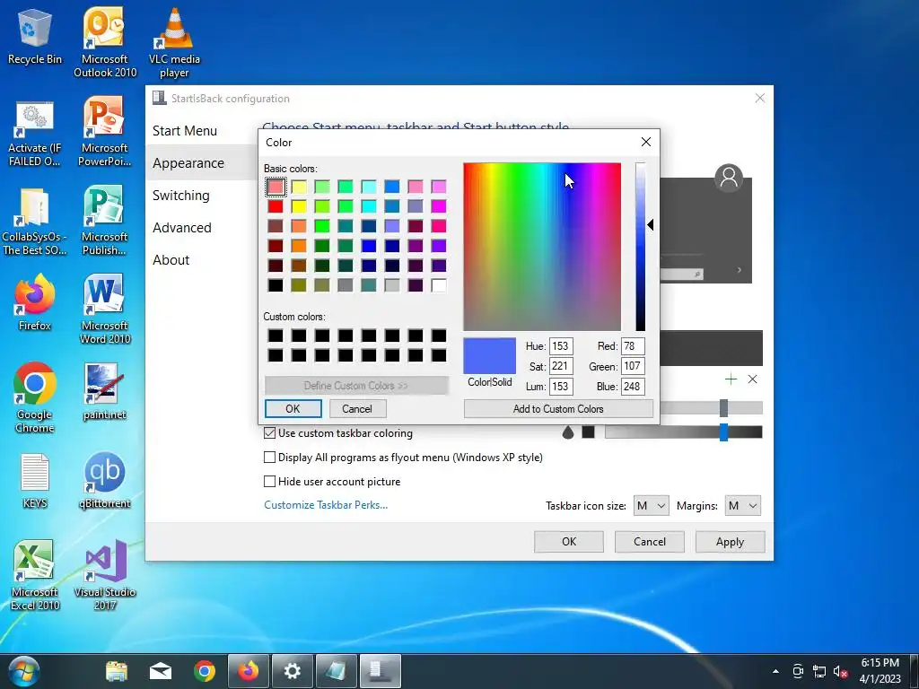919x689 pixels.
Task: Open the Firefox desktop shortcut
Action: (x=35, y=303)
